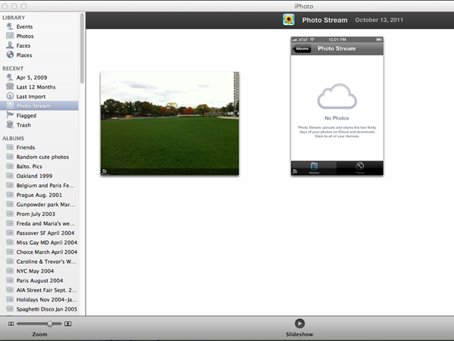Click the RECENT section header
Image resolution: width=454 pixels, height=341 pixels.
(x=13, y=68)
